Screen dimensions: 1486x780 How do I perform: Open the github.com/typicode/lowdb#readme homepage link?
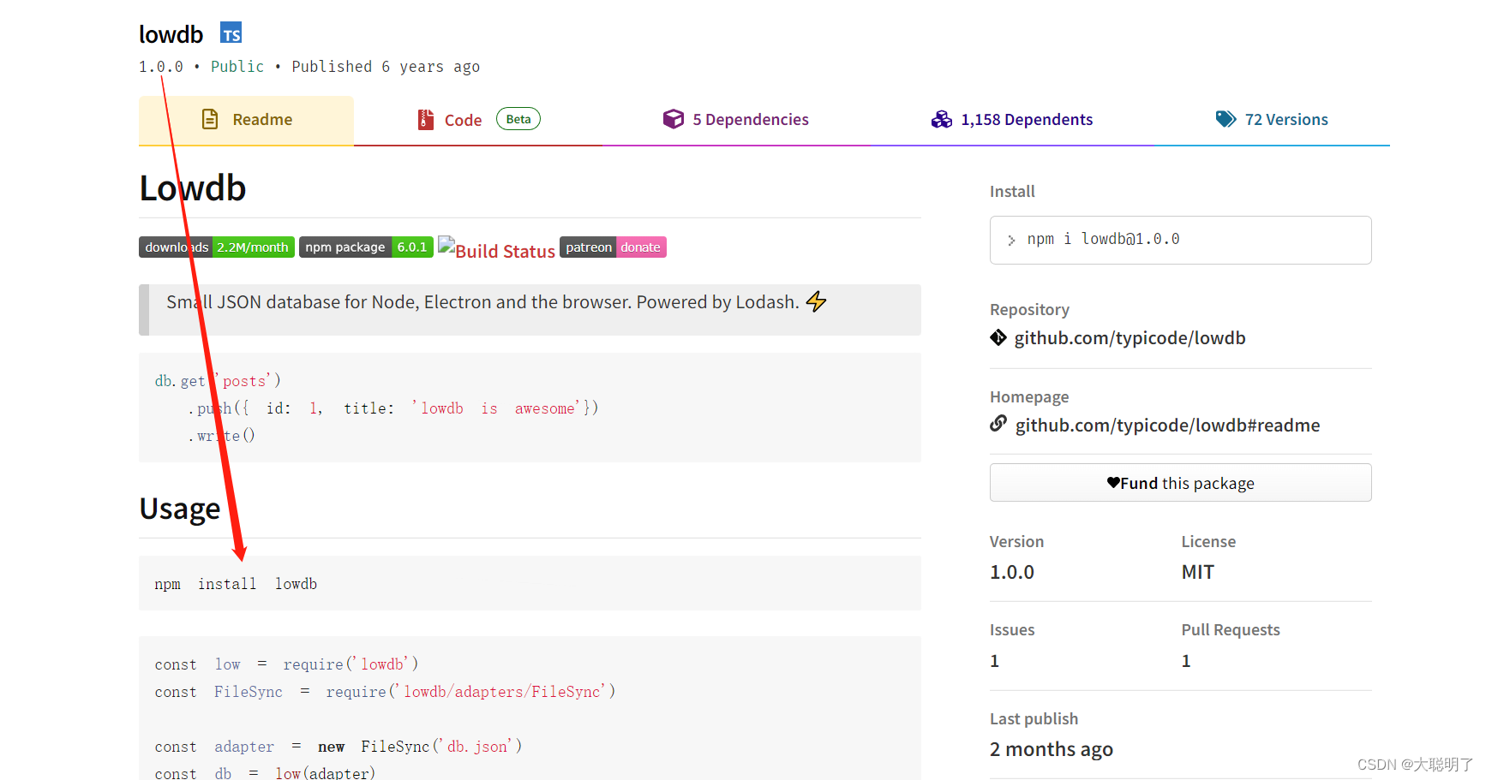tap(1167, 426)
